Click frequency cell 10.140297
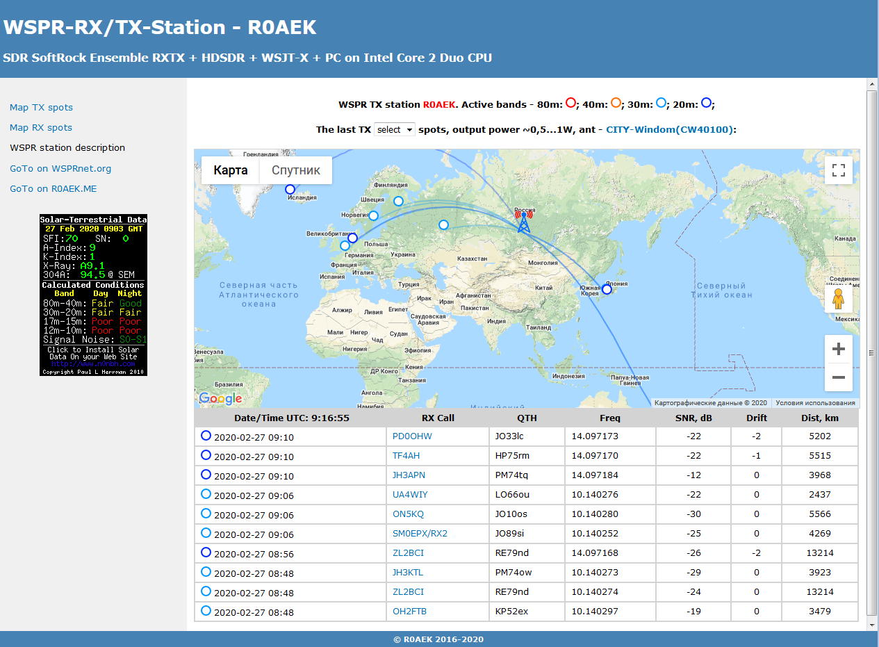879x647 pixels. 610,612
